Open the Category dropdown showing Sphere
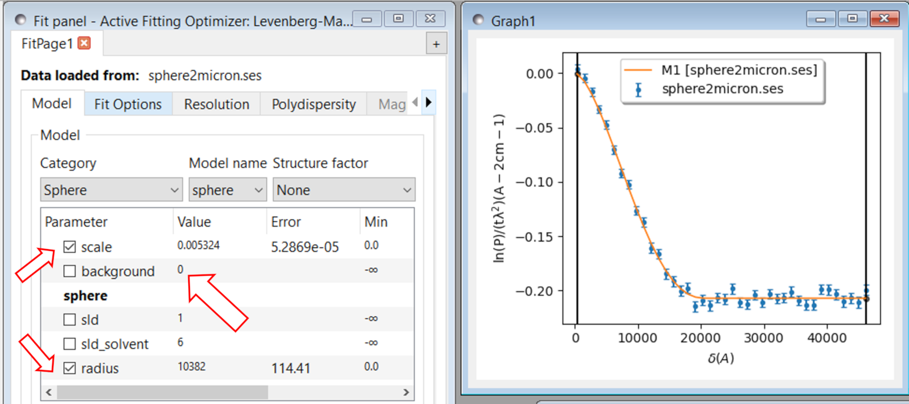This screenshot has width=909, height=404. click(x=111, y=190)
